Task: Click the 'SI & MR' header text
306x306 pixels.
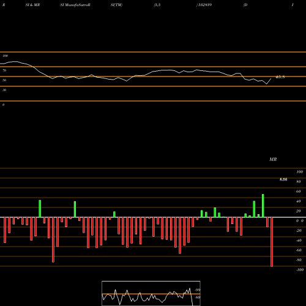Action: [32, 5]
